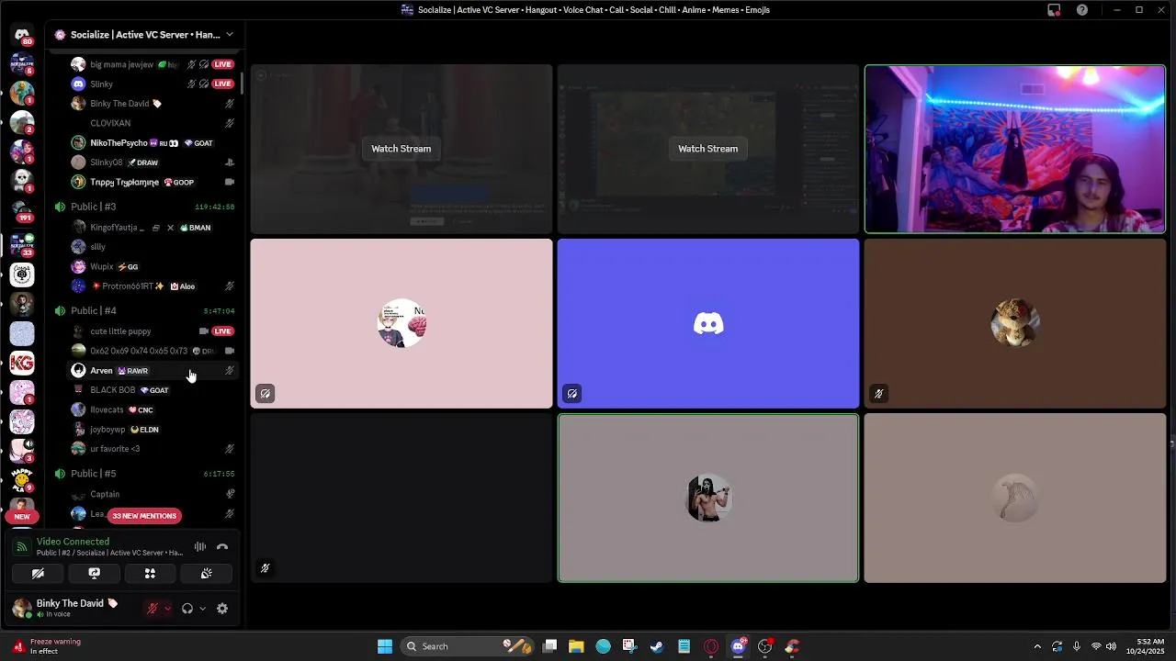Image resolution: width=1176 pixels, height=661 pixels.
Task: Select the webcam video tile
Action: tap(1015, 149)
